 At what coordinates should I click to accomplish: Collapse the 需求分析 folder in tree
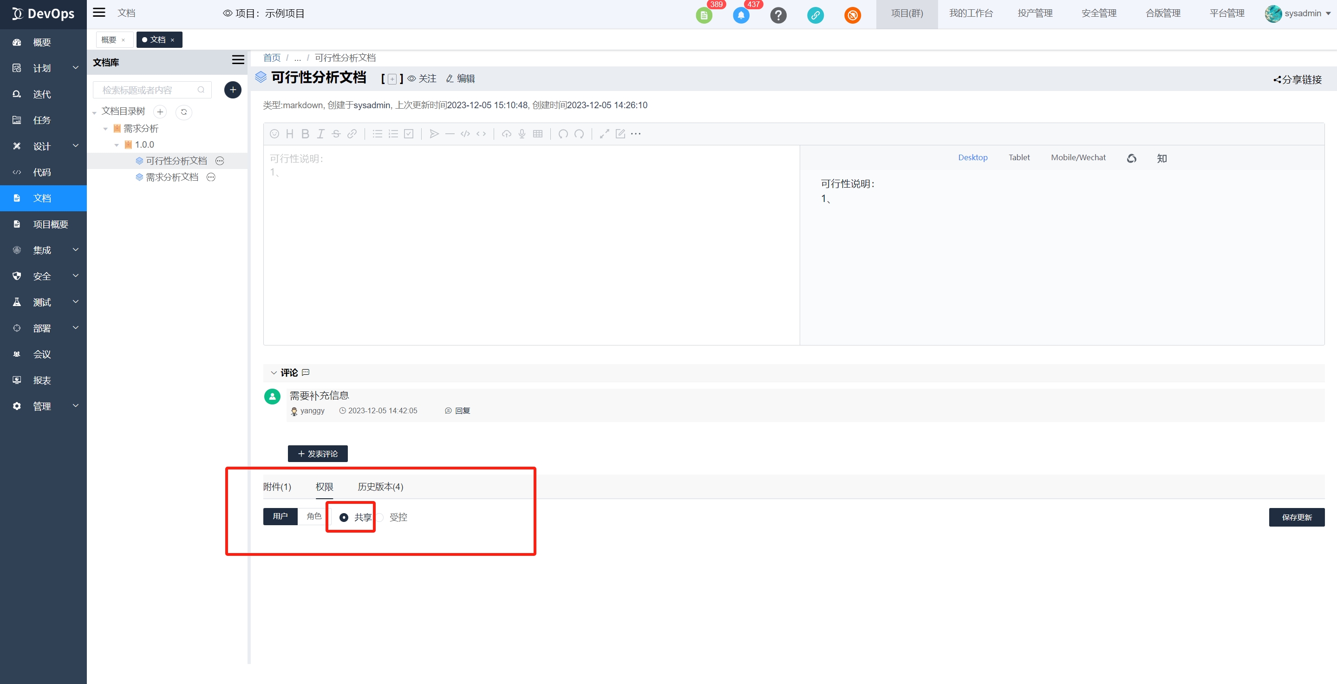tap(106, 129)
